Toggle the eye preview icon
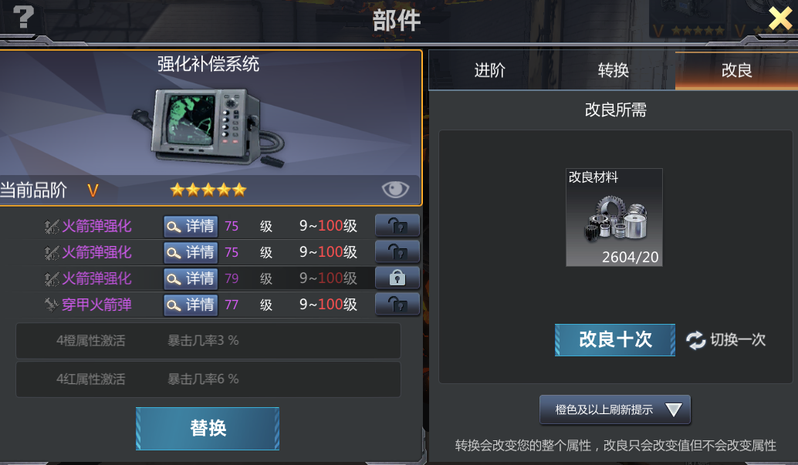 395,189
